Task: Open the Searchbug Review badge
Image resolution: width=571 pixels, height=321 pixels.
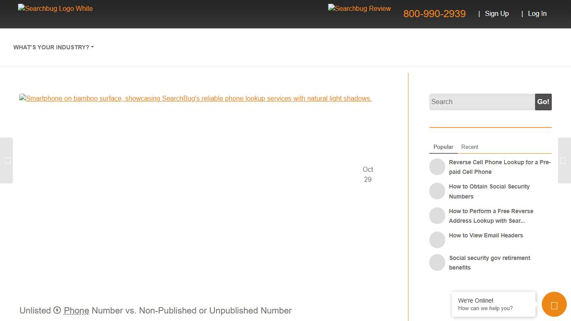Action: click(x=359, y=8)
